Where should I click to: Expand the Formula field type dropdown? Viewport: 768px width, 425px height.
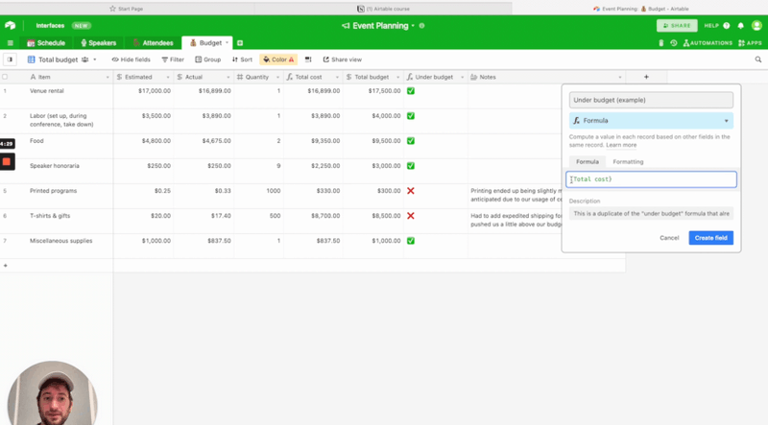(651, 121)
